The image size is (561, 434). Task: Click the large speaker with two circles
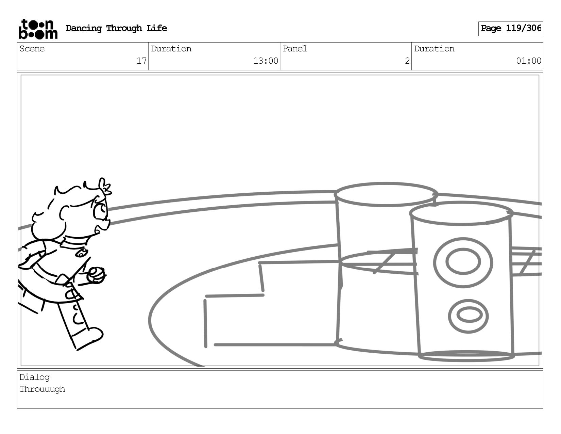coord(462,281)
